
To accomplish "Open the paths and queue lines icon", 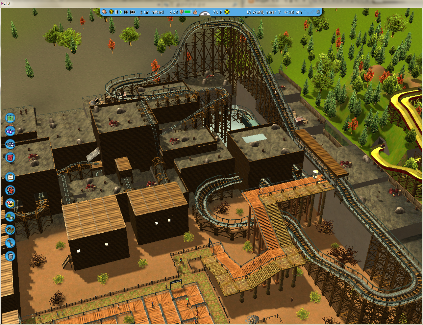I will (x=10, y=230).
